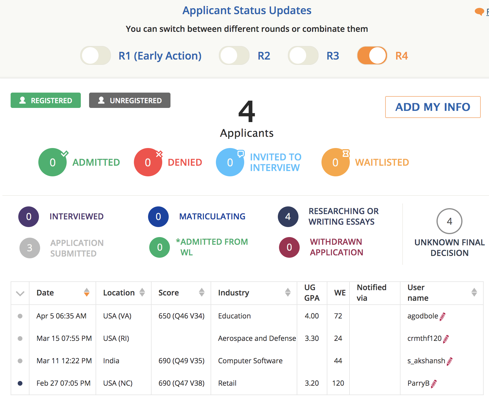Select the Invited to Interview speech bubble icon
Viewport: 489px width, 414px height.
click(x=241, y=153)
